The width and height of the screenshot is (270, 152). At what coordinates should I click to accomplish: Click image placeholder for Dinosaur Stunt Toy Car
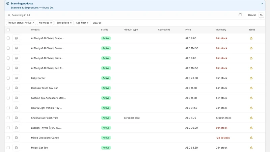[x=16, y=88]
